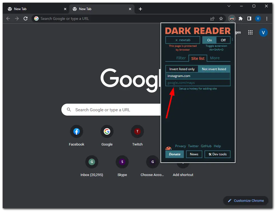
Task: Select Invert listed only mode
Action: [182, 69]
